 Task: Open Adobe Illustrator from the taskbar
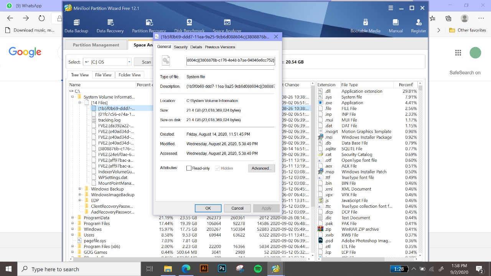tap(204, 269)
